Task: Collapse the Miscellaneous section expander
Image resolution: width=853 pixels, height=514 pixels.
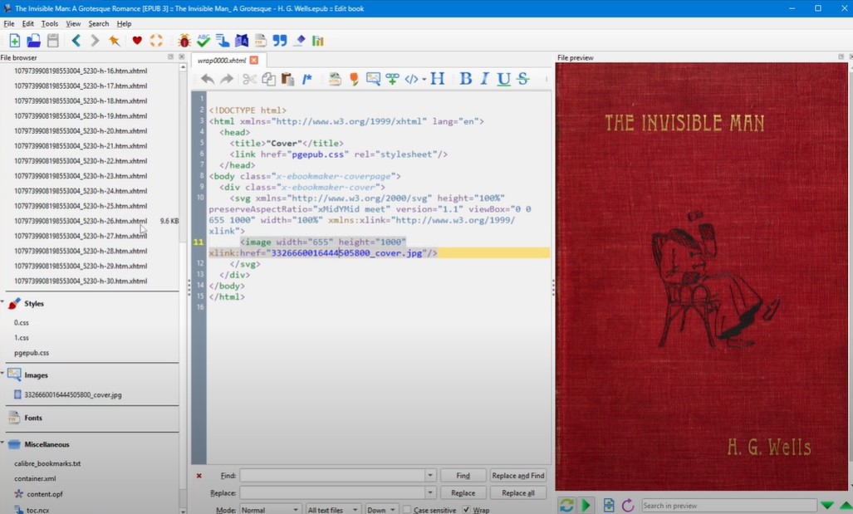Action: click(2, 443)
